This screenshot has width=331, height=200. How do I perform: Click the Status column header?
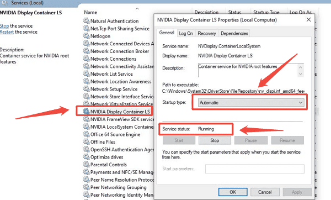234,12
